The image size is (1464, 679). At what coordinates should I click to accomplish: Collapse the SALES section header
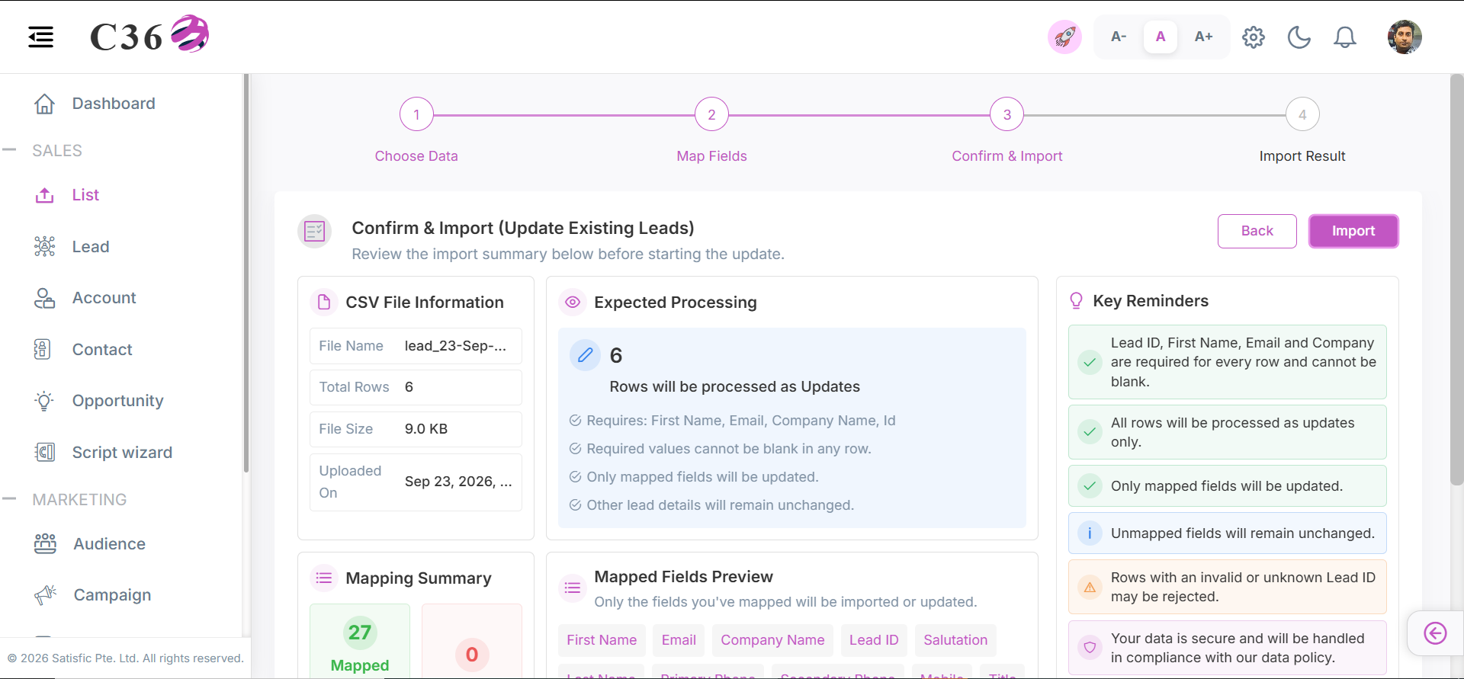click(57, 150)
